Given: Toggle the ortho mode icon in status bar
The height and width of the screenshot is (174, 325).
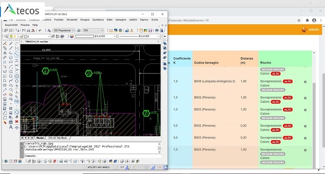Looking at the screenshot, I should coord(153,168).
